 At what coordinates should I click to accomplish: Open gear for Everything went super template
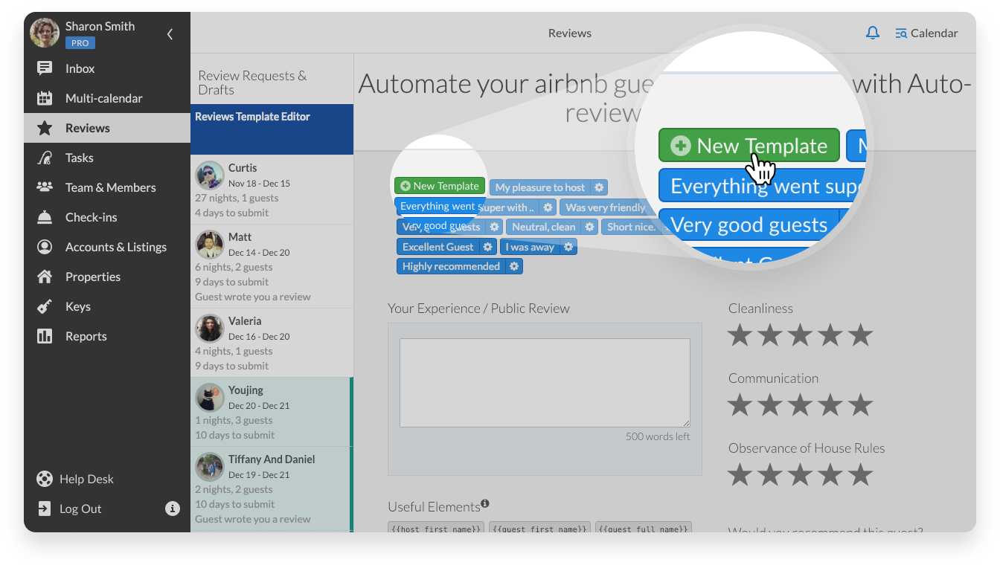(x=548, y=207)
